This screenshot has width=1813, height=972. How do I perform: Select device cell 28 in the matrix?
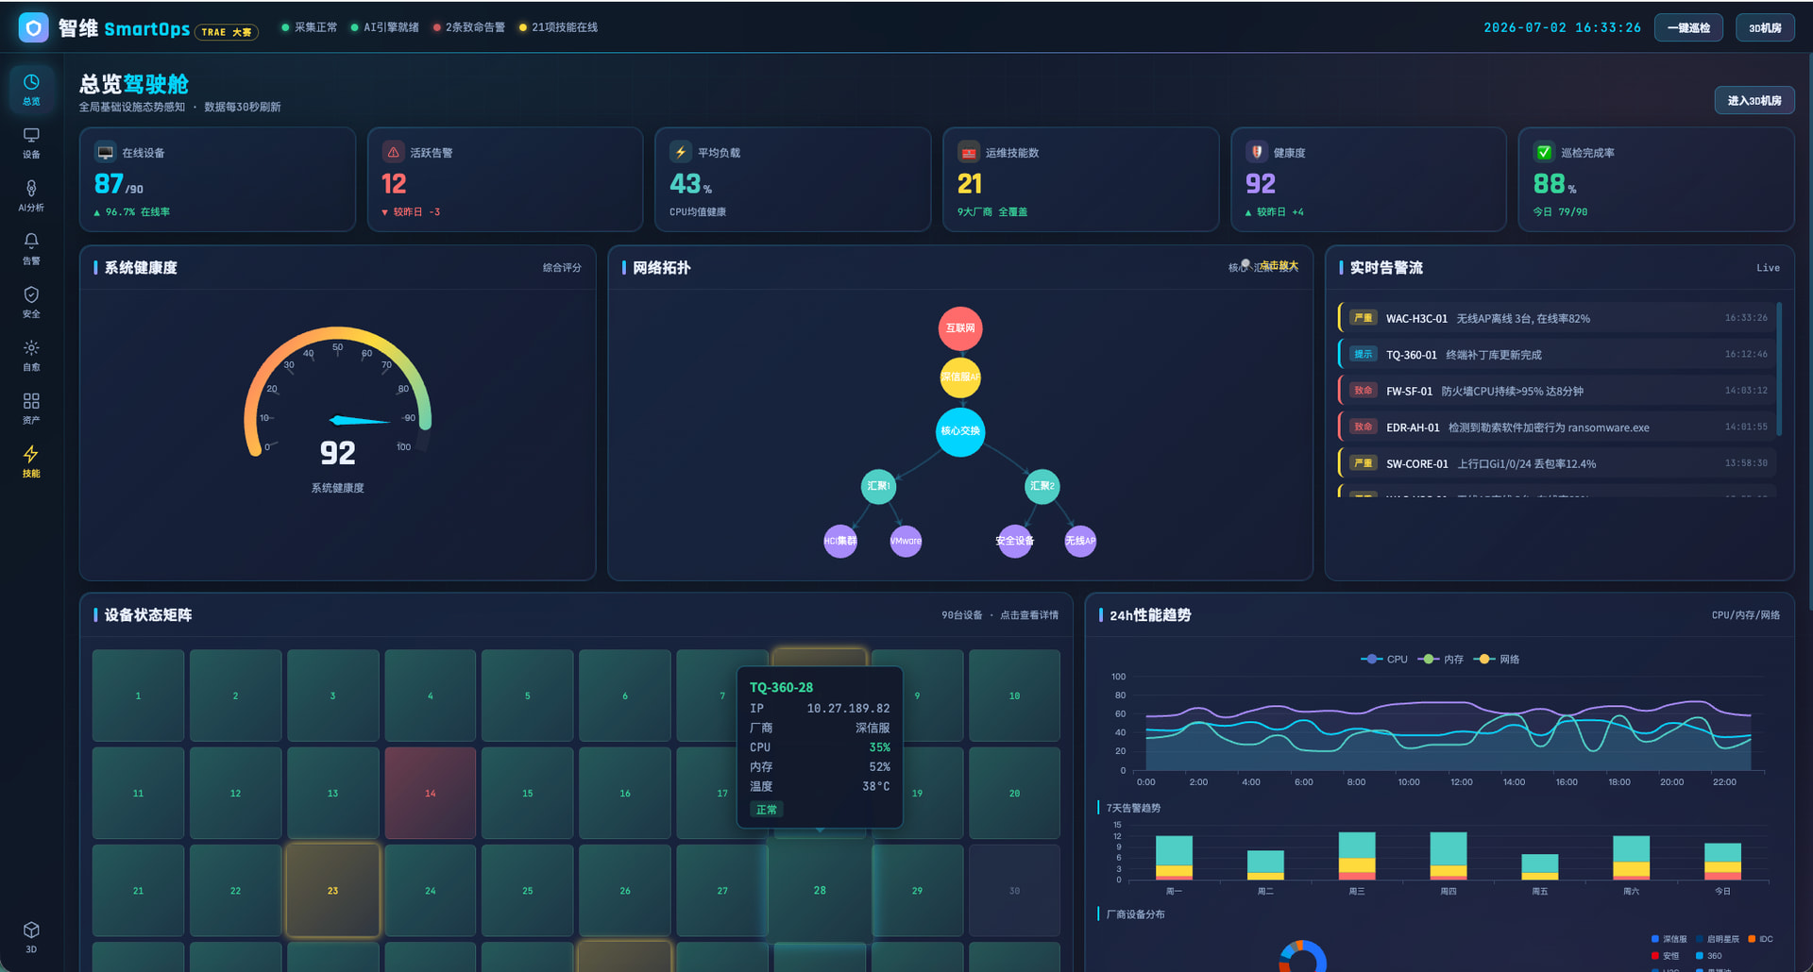pos(820,890)
